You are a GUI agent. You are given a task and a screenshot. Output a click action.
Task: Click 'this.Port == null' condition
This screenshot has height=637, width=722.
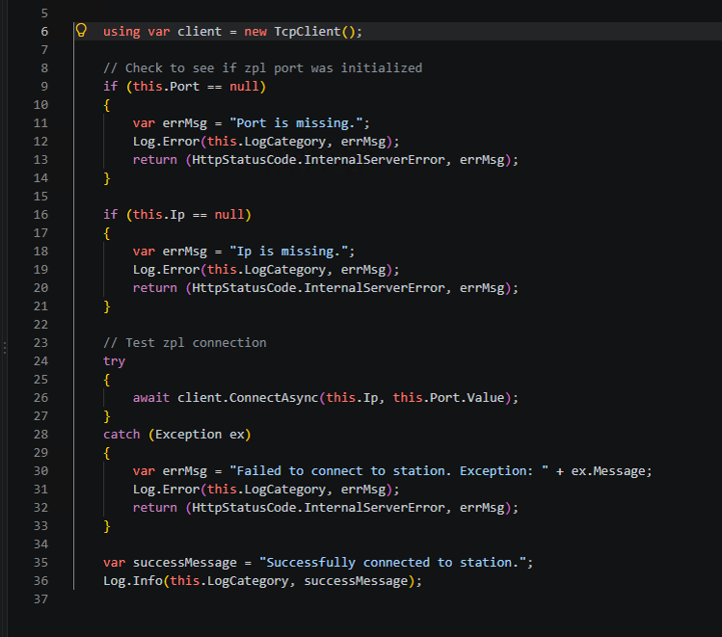coord(196,87)
